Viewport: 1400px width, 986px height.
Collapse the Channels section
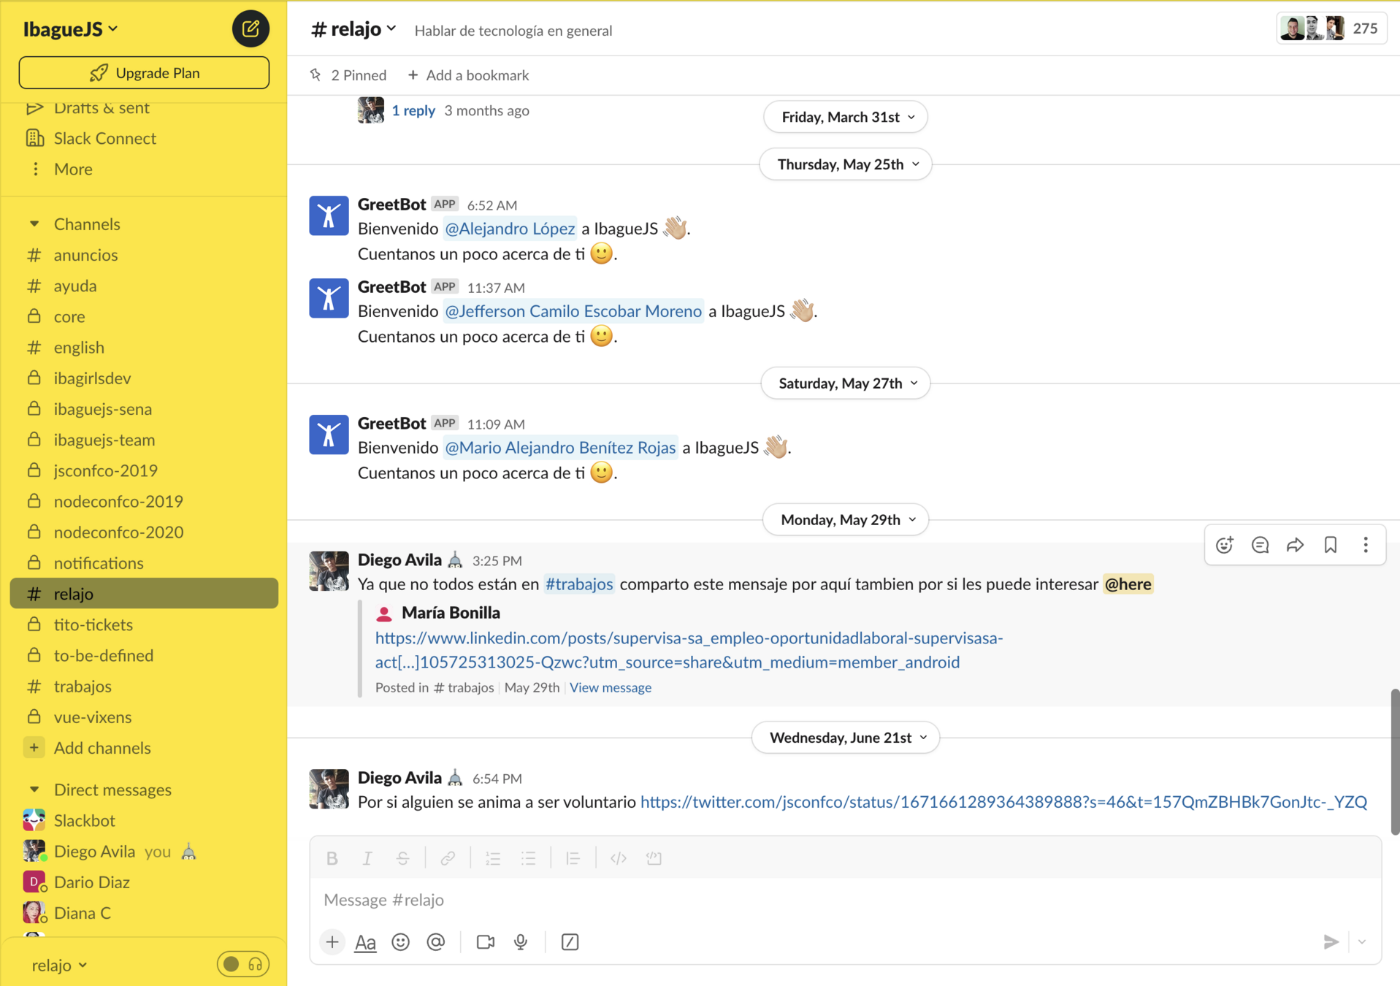coord(34,224)
